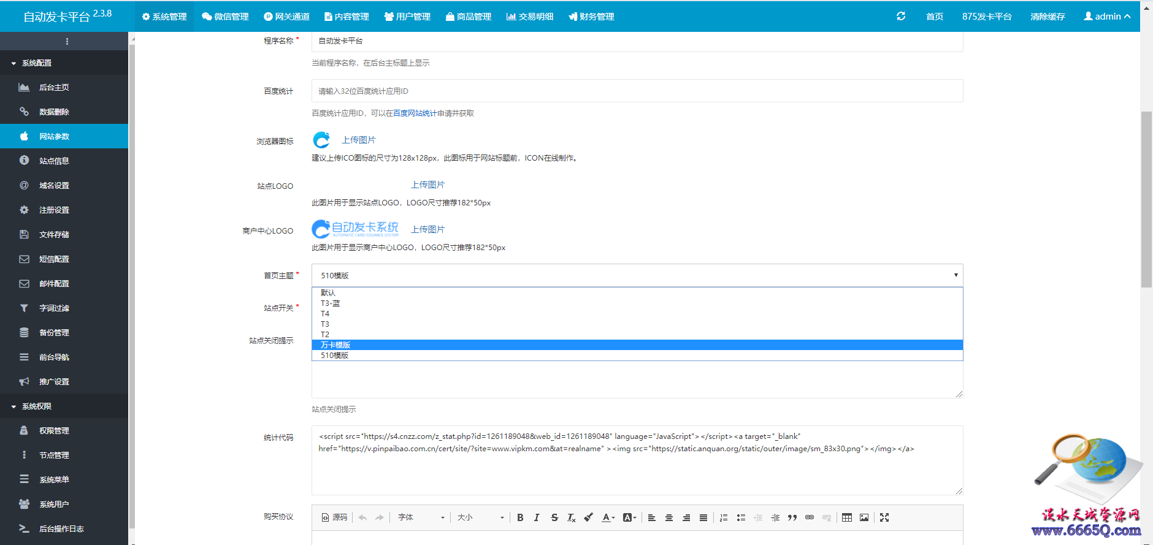Click 上传图片 for 浏览器图标
The height and width of the screenshot is (545, 1153).
[x=359, y=140]
